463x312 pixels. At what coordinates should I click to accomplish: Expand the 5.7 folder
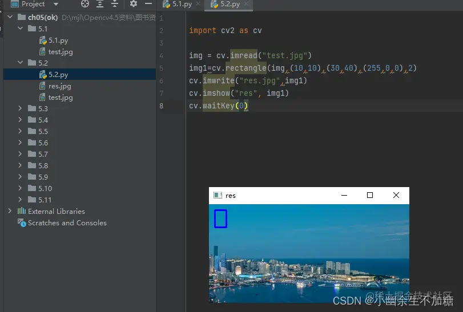(20, 154)
